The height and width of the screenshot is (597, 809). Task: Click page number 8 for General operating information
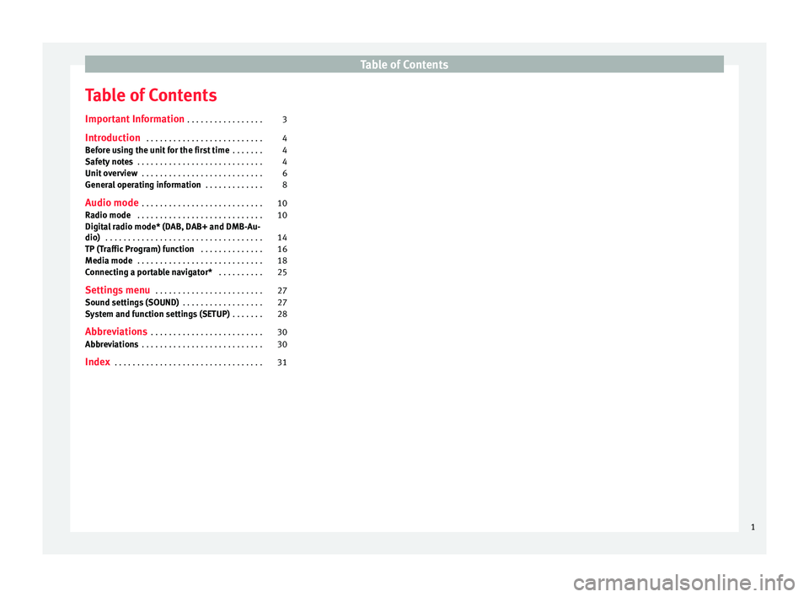tap(284, 185)
